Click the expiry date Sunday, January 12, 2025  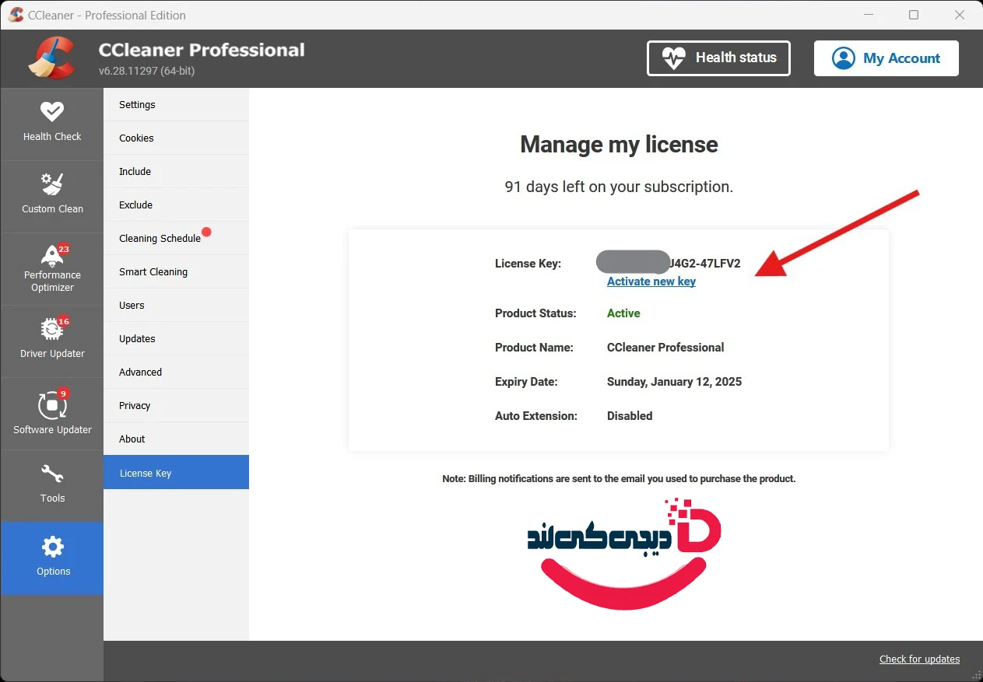coord(674,382)
